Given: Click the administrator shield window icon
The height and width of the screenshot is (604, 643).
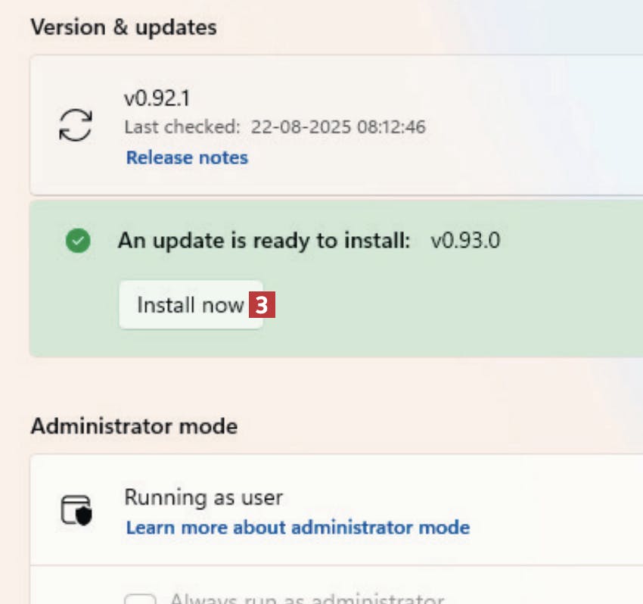Looking at the screenshot, I should [x=76, y=510].
